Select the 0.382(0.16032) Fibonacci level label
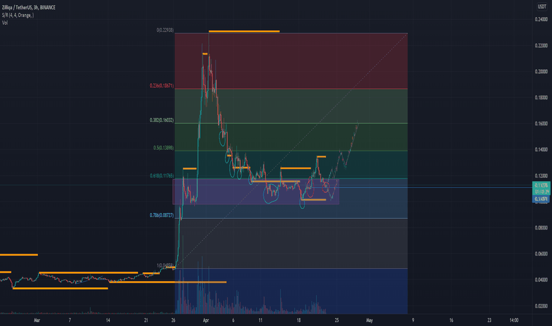This screenshot has width=552, height=326. [x=162, y=120]
